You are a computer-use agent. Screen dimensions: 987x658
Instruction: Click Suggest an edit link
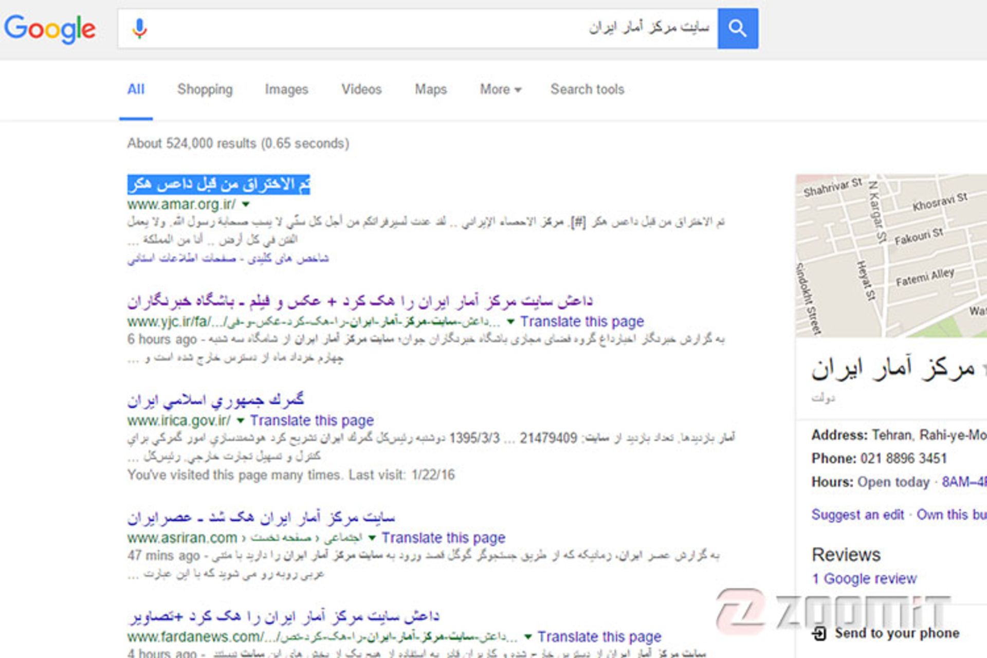click(x=857, y=515)
